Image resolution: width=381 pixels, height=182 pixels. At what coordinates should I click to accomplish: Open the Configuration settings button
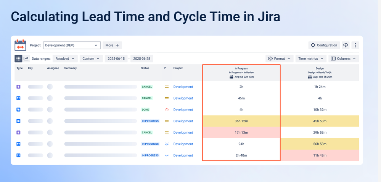click(324, 45)
